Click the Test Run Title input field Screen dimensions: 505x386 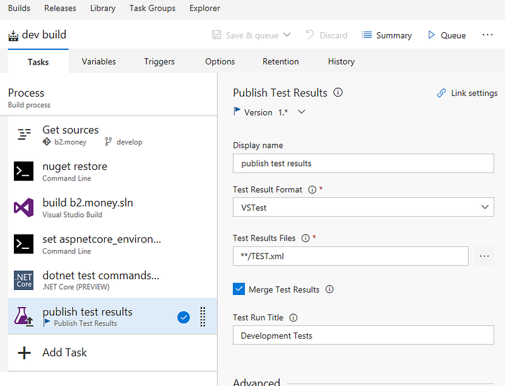pos(364,335)
